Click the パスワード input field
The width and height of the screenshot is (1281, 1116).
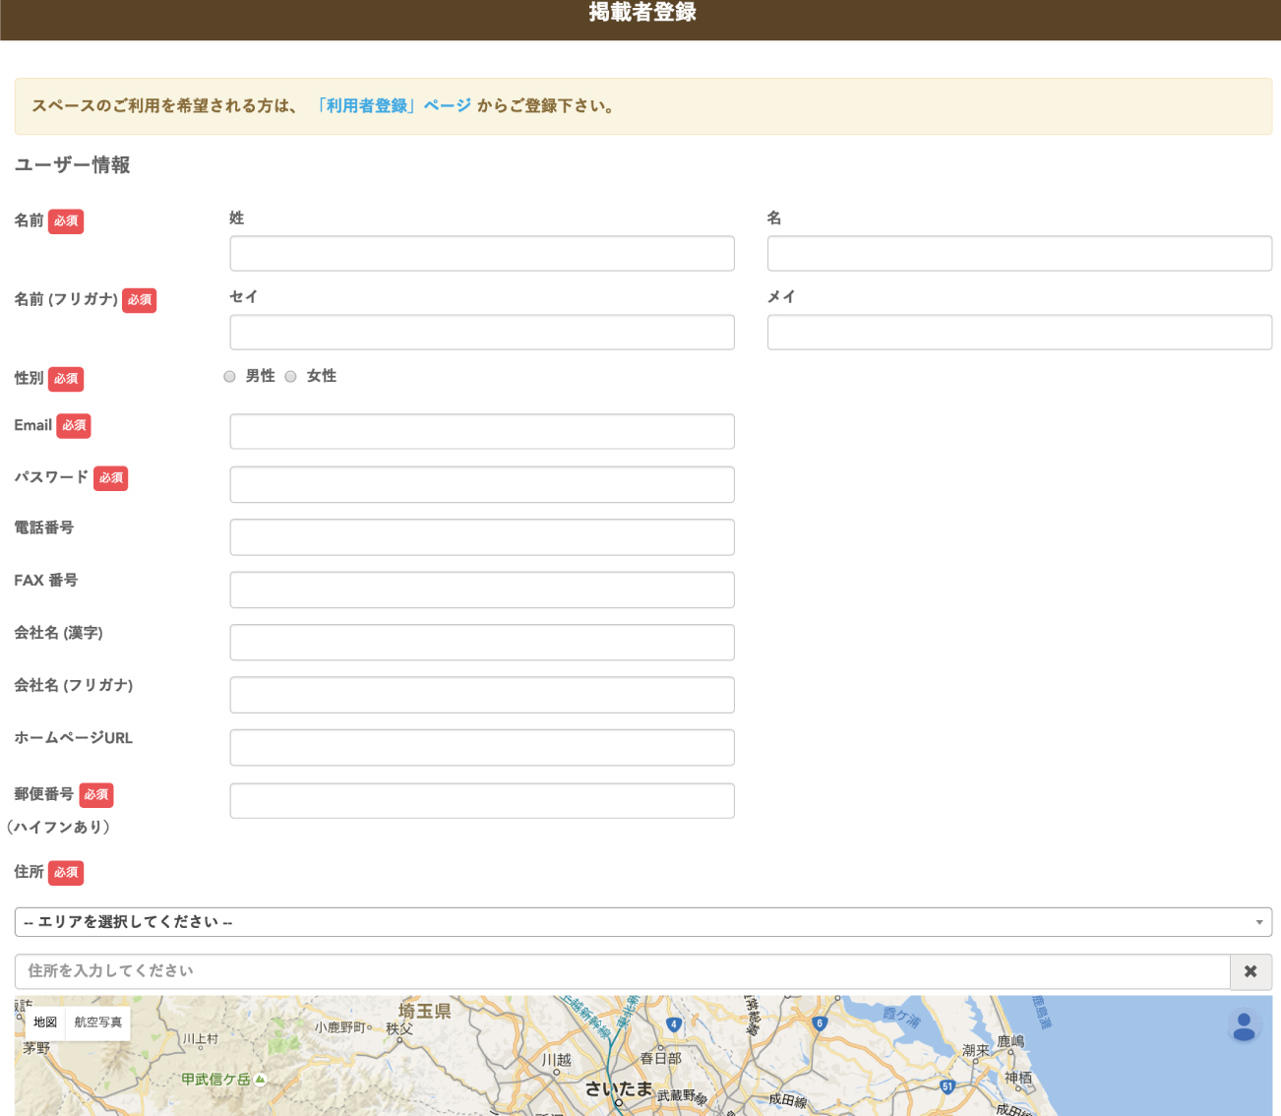[x=482, y=484]
